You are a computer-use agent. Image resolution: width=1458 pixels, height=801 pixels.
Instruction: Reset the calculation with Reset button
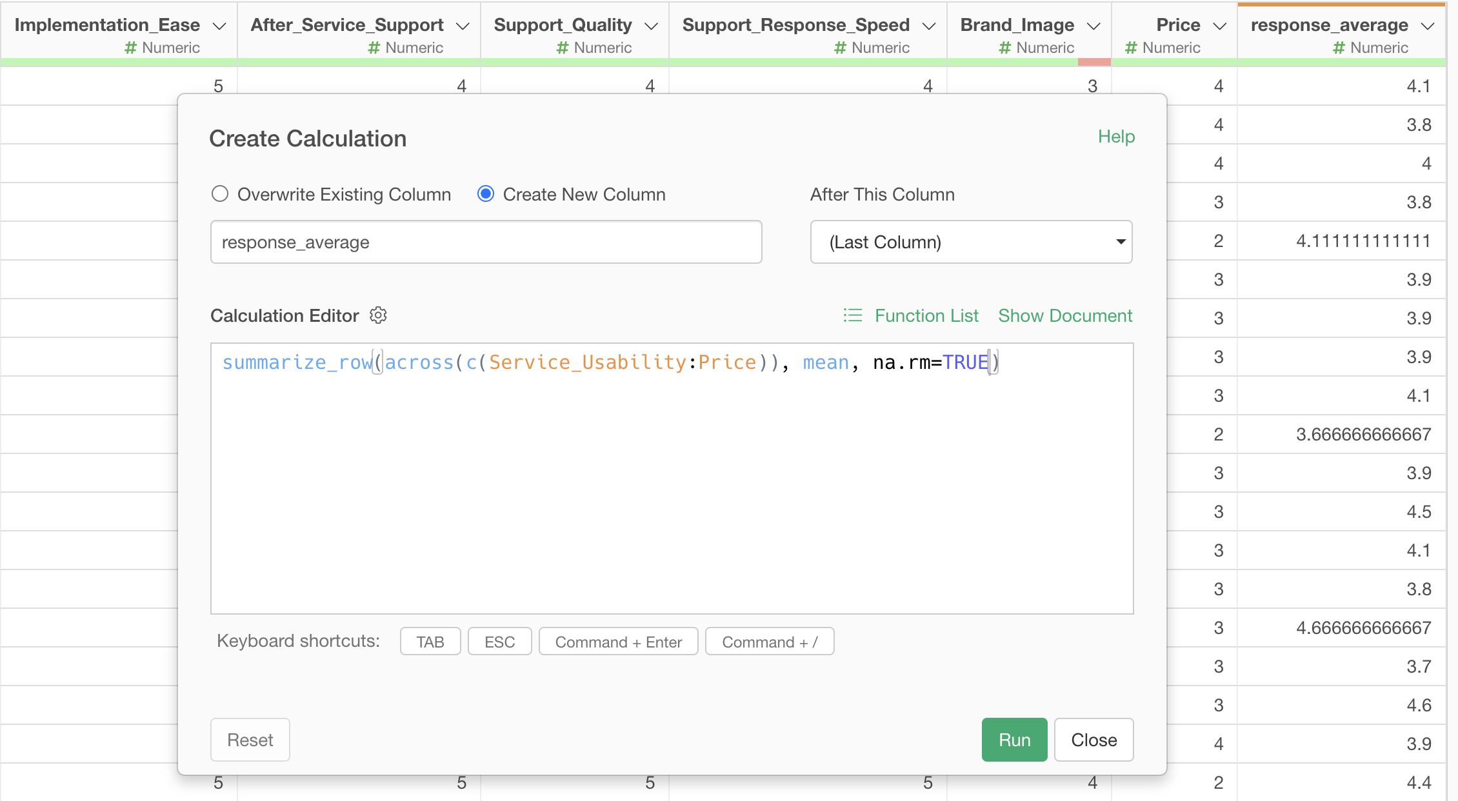tap(250, 740)
